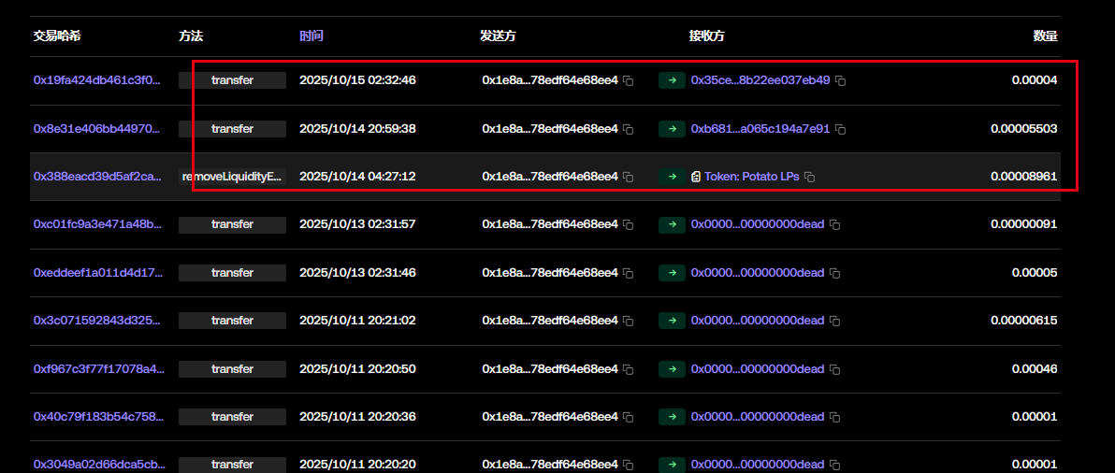
Task: Click the removeLiquidityE... method badge
Action: click(x=233, y=177)
